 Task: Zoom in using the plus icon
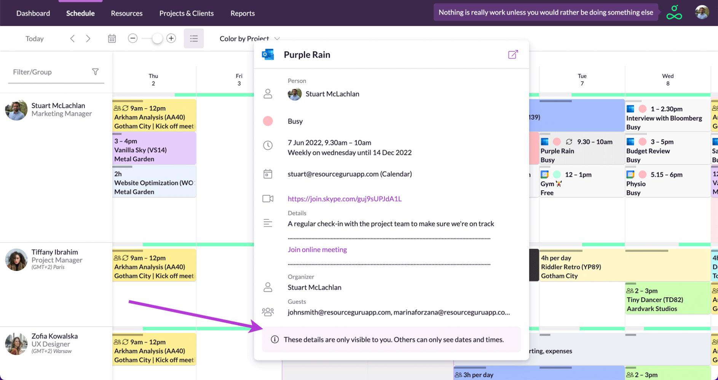[171, 38]
